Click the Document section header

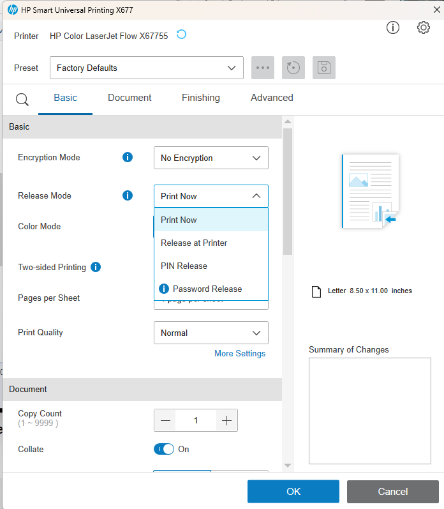(x=142, y=389)
